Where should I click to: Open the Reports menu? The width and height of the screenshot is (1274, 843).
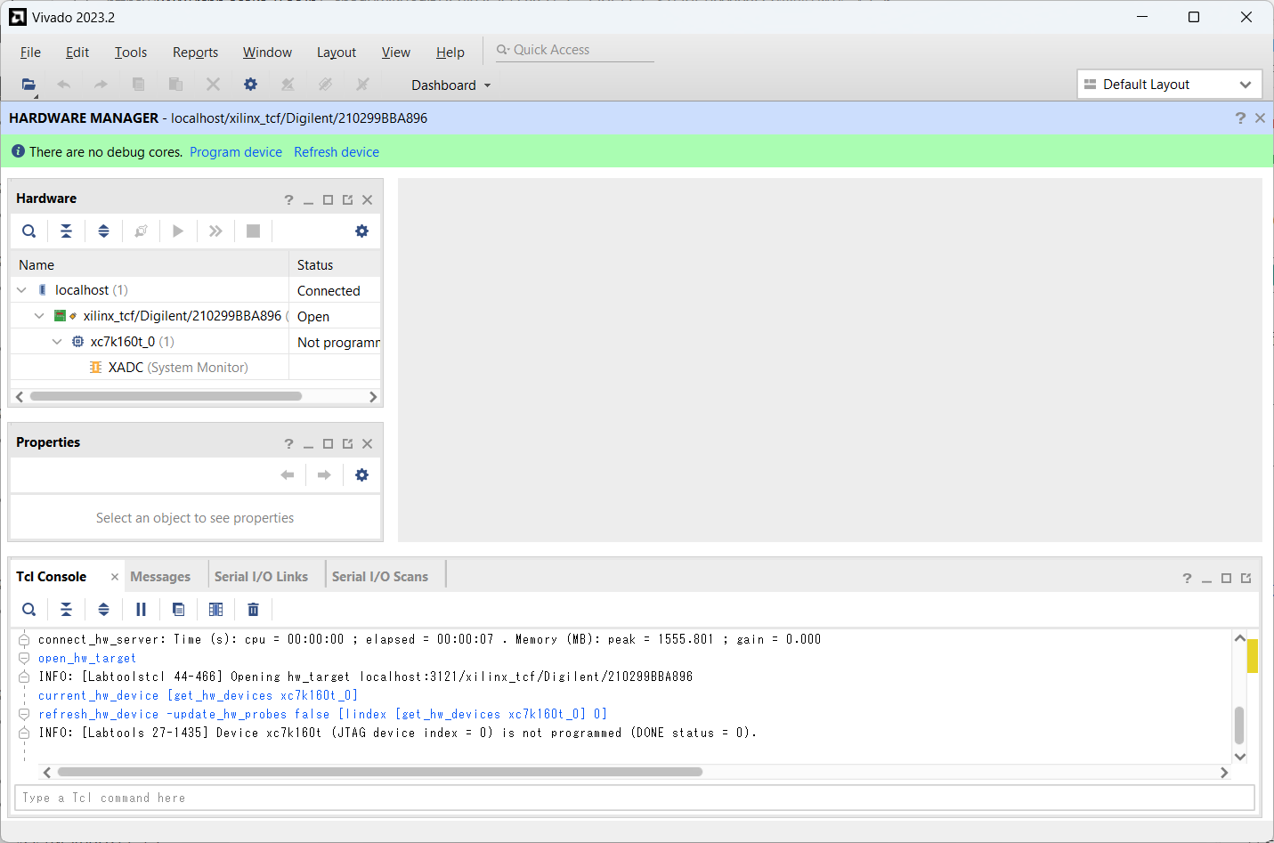click(195, 53)
